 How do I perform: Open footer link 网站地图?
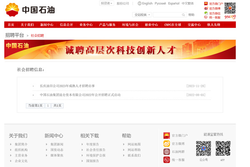click(x=134, y=144)
